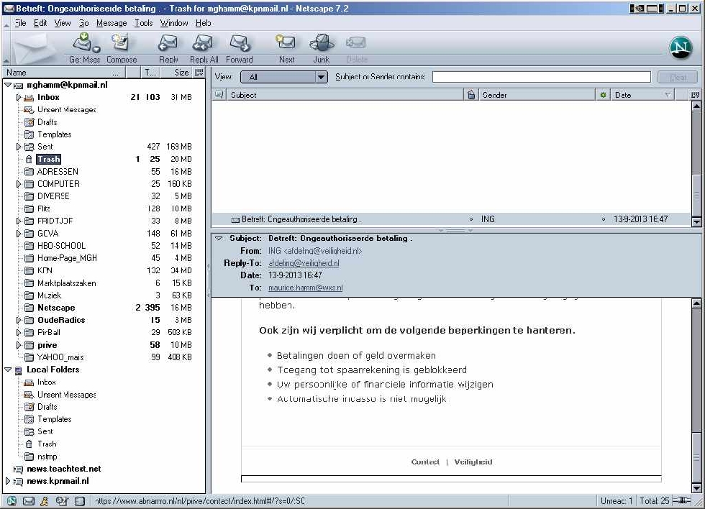Viewport: 705px width, 509px height.
Task: Open the Message menu
Action: tap(112, 23)
